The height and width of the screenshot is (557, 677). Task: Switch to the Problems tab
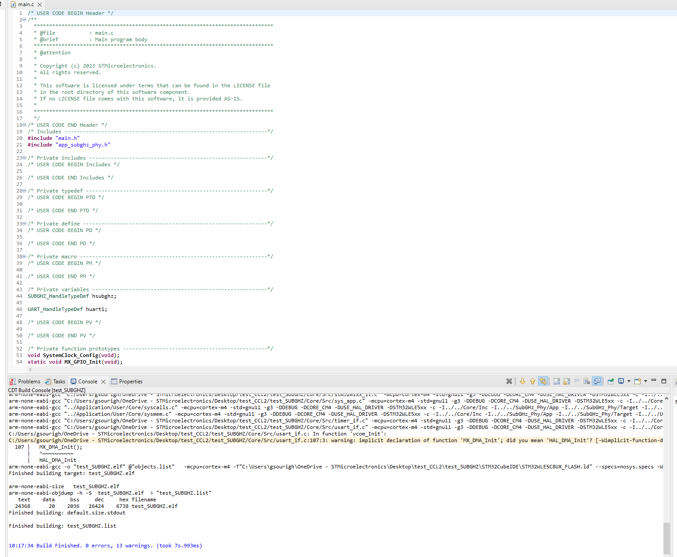pos(29,381)
